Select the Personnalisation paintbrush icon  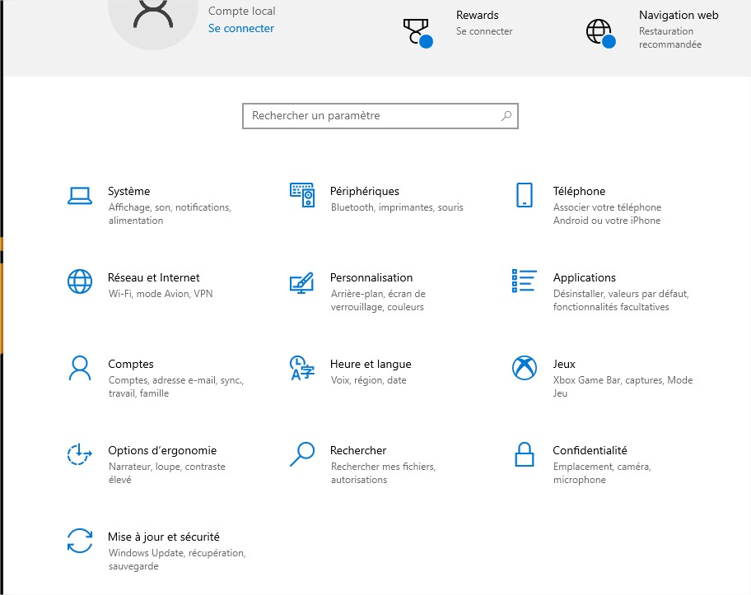tap(302, 282)
